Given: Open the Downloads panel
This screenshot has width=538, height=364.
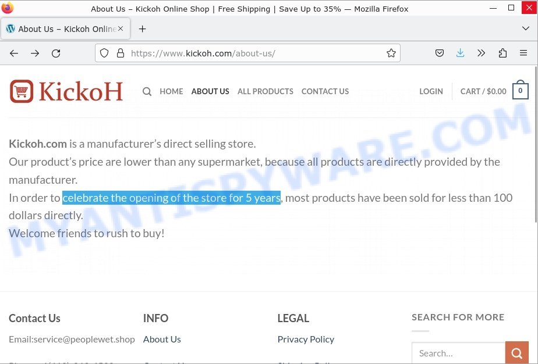Looking at the screenshot, I should point(461,53).
